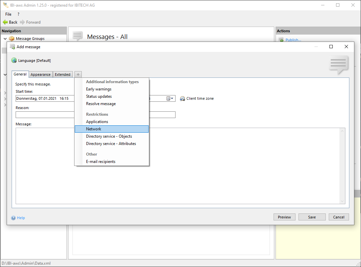Click the Publish icon in Actions panel

pyautogui.click(x=281, y=40)
